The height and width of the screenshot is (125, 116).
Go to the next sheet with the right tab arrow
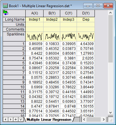tap(10, 119)
